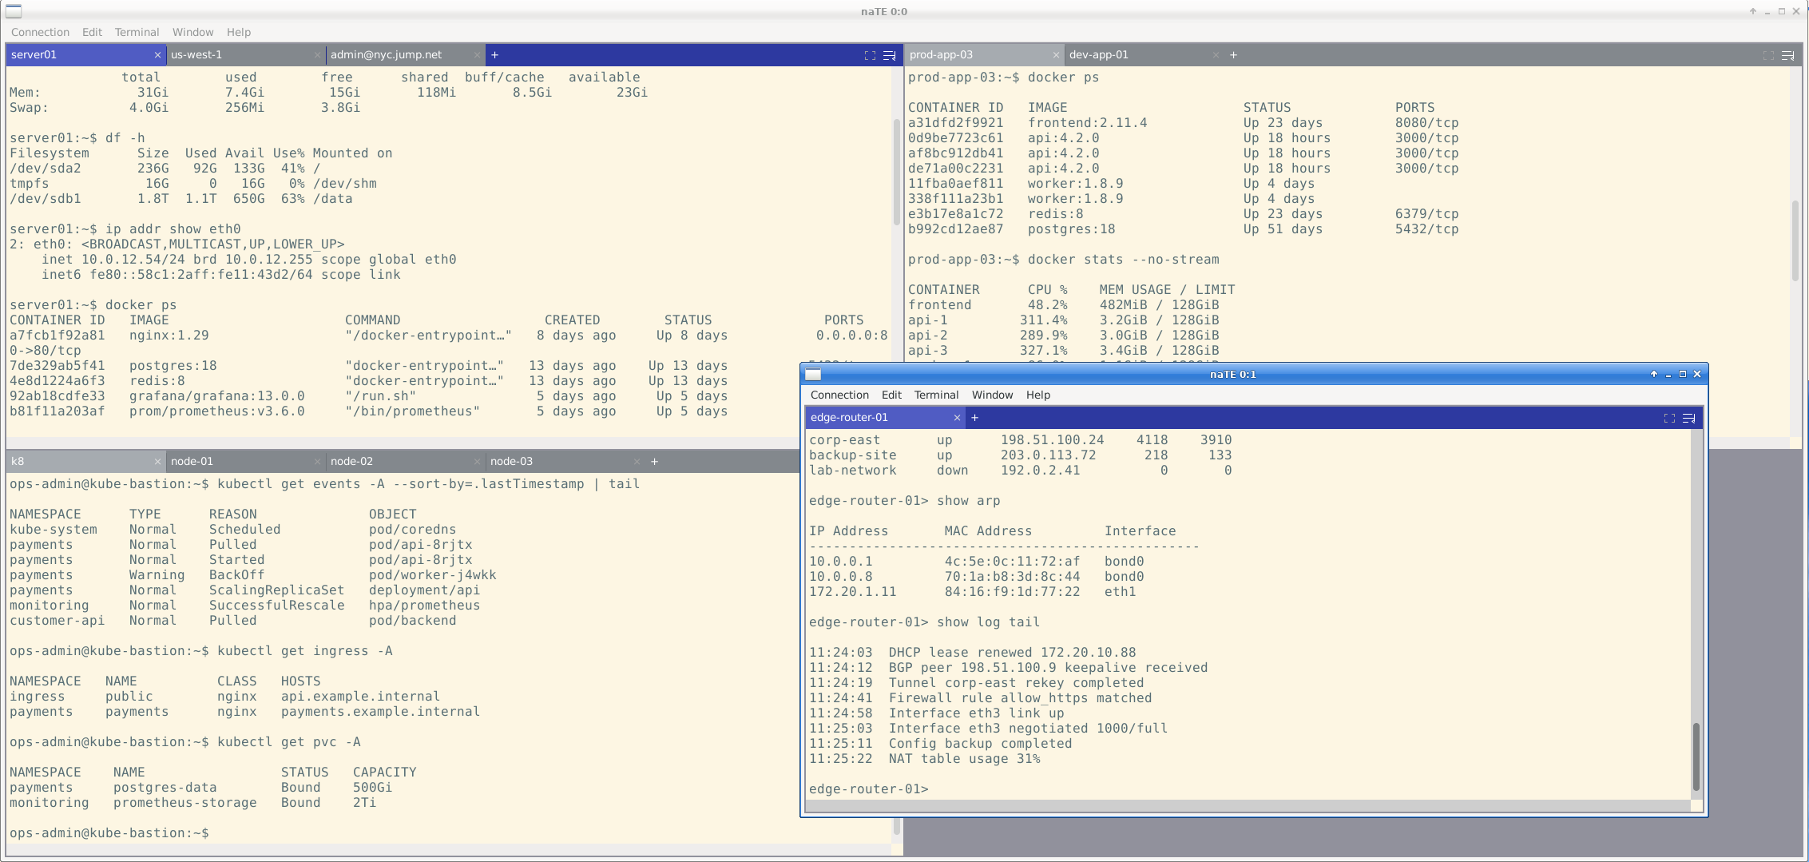This screenshot has width=1809, height=862.
Task: Open window menu icon of naTE 0:0
Action: (x=14, y=11)
